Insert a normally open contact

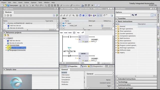[x=61, y=33]
